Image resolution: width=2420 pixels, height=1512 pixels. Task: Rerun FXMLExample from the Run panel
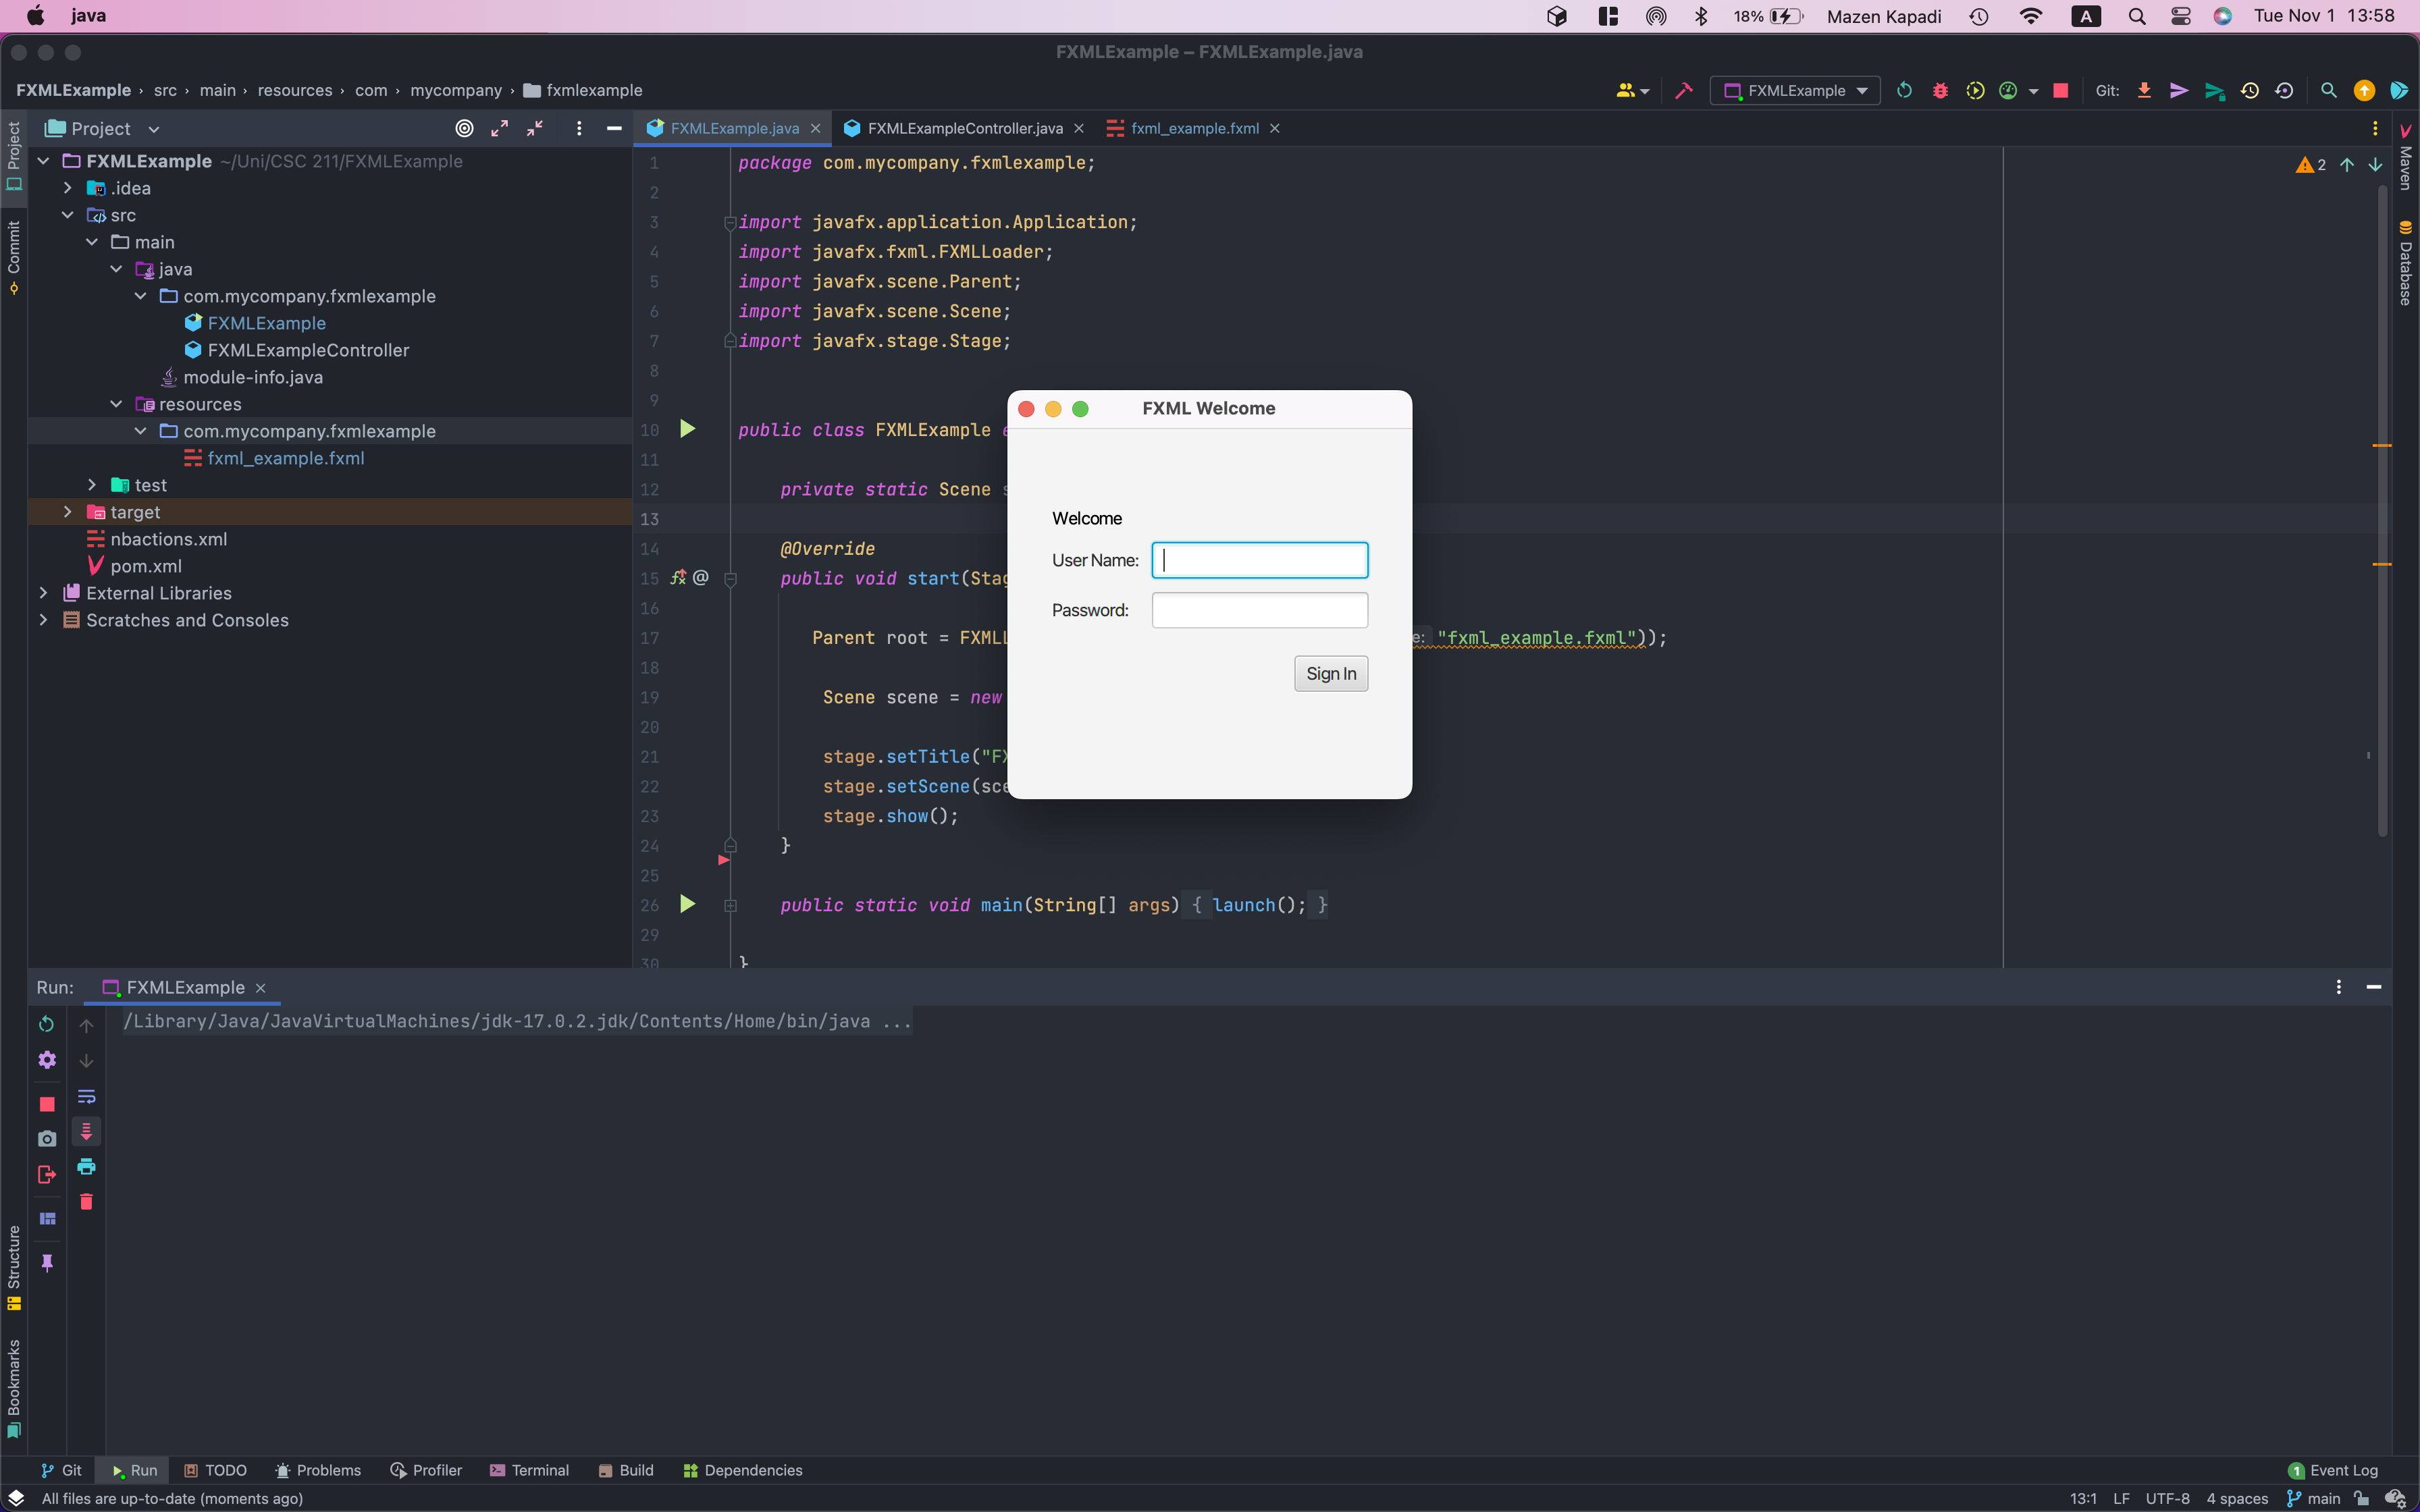[x=46, y=1024]
